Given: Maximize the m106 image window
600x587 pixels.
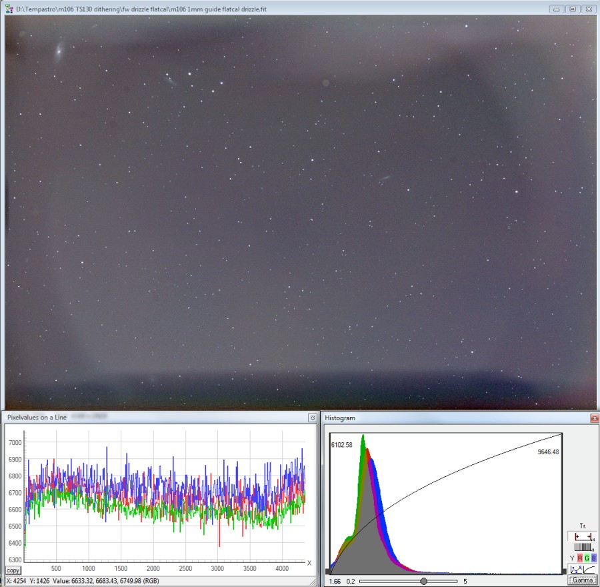Looking at the screenshot, I should [x=573, y=9].
